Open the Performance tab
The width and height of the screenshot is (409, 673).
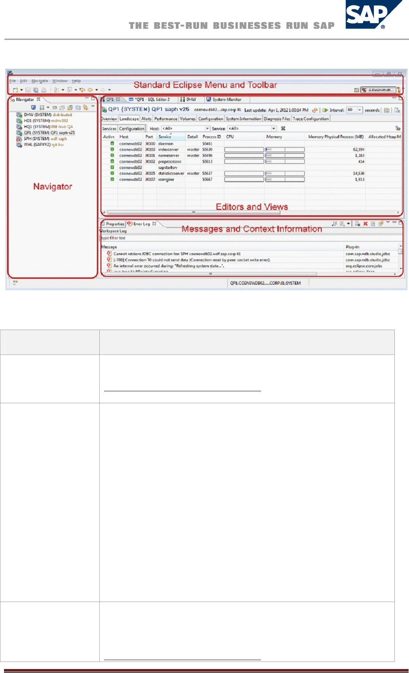point(166,119)
